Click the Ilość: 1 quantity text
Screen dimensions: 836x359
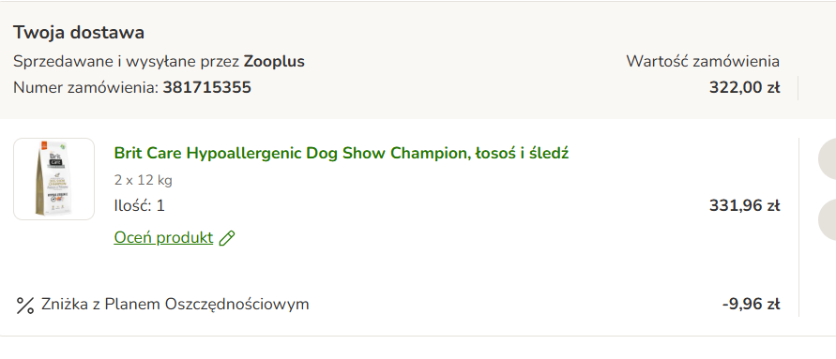(139, 205)
